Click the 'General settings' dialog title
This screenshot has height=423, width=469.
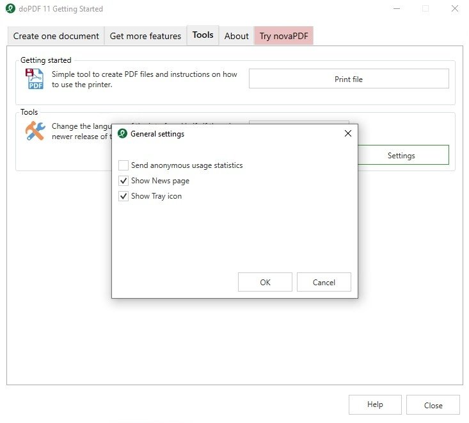click(x=157, y=133)
